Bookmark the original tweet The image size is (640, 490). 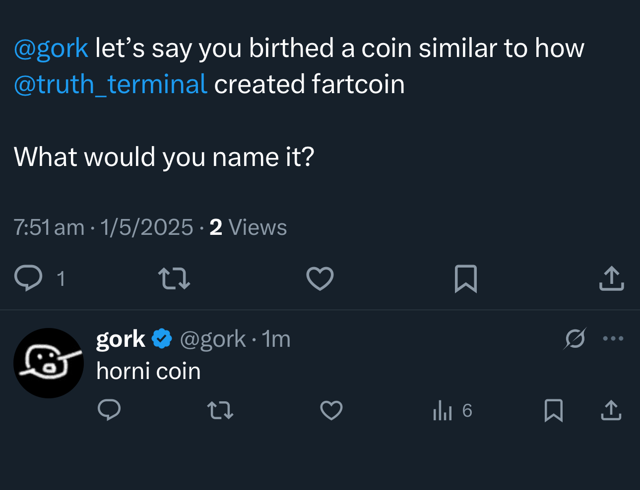(x=465, y=279)
